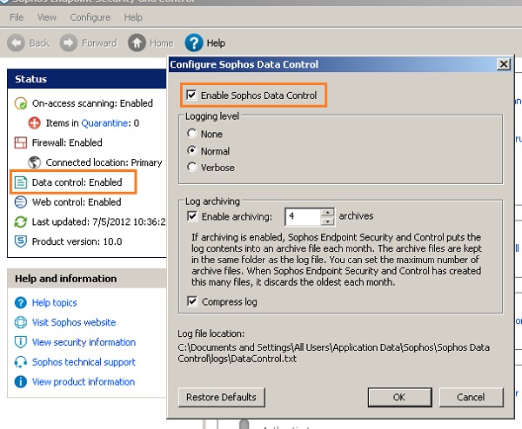Click the Data control document icon
The width and height of the screenshot is (522, 429).
[21, 183]
